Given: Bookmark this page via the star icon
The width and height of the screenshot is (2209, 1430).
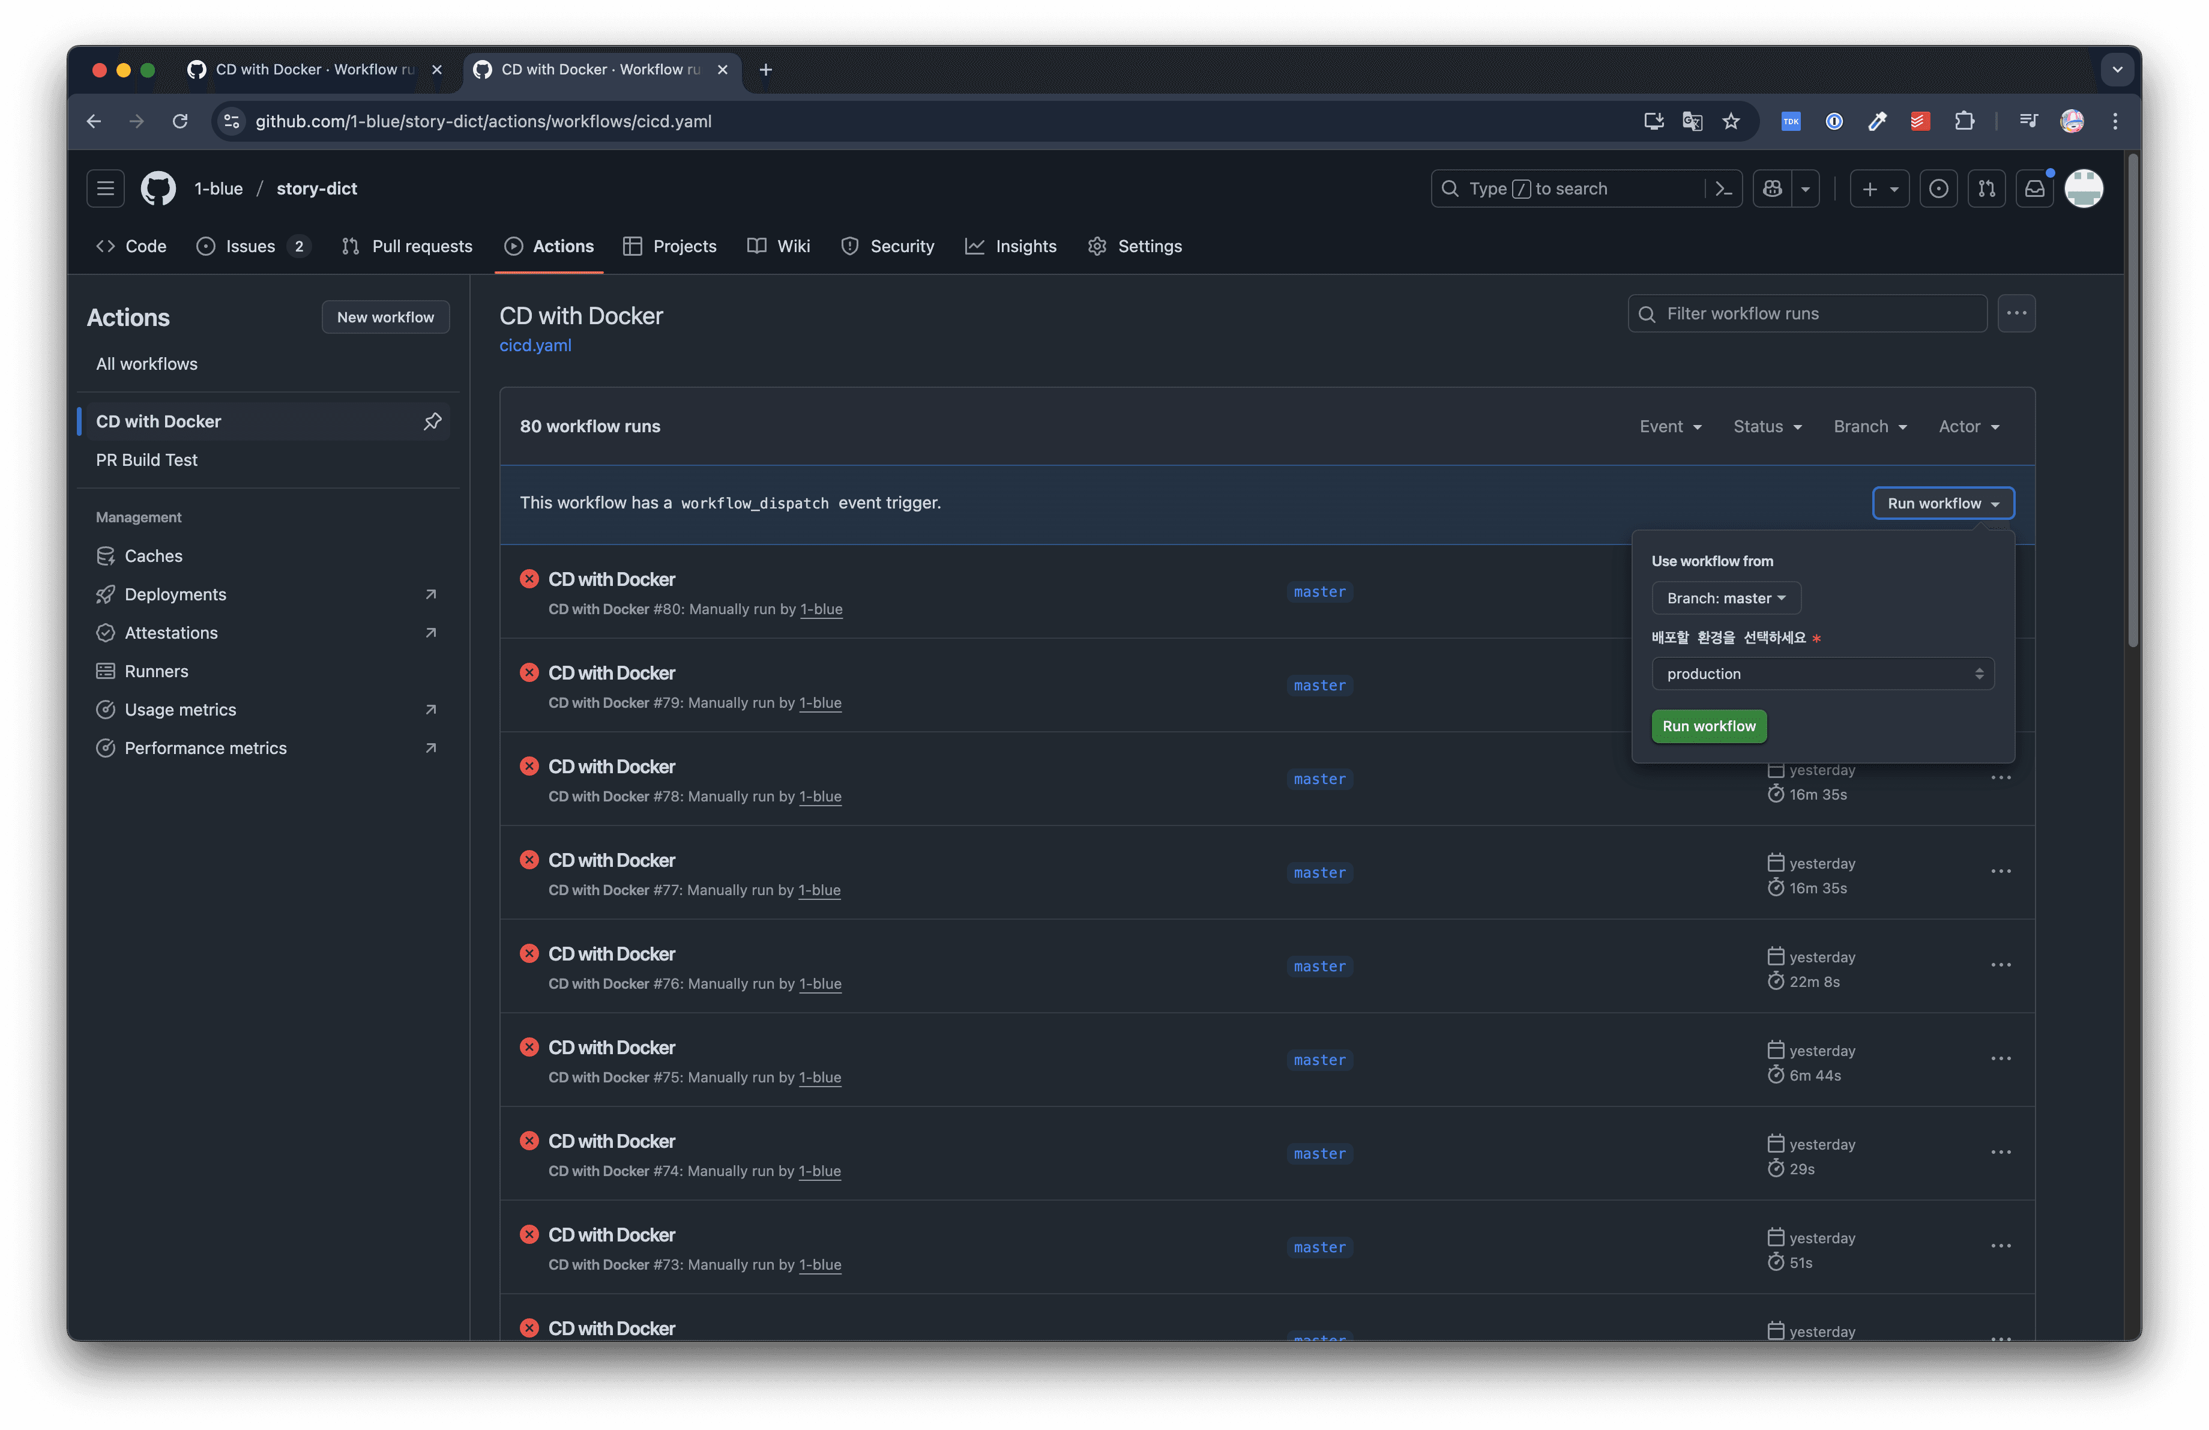Looking at the screenshot, I should [x=1731, y=121].
